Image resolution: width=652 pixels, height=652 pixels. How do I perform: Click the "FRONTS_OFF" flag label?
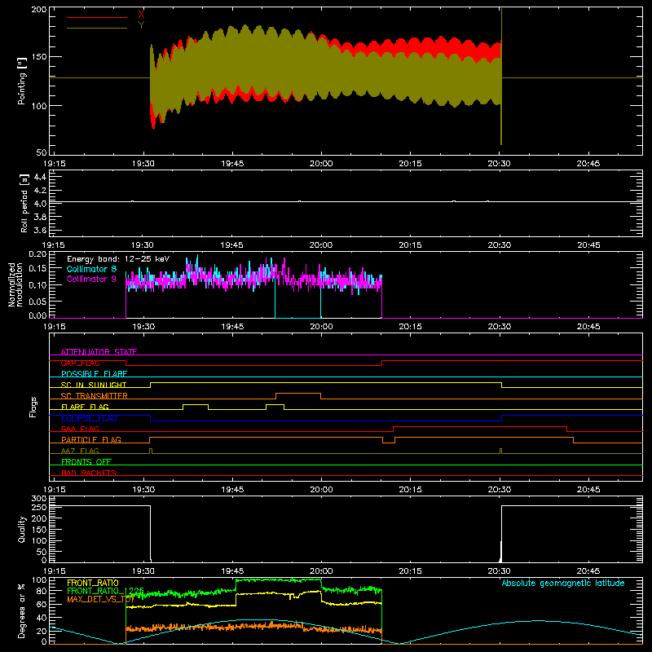click(x=86, y=461)
